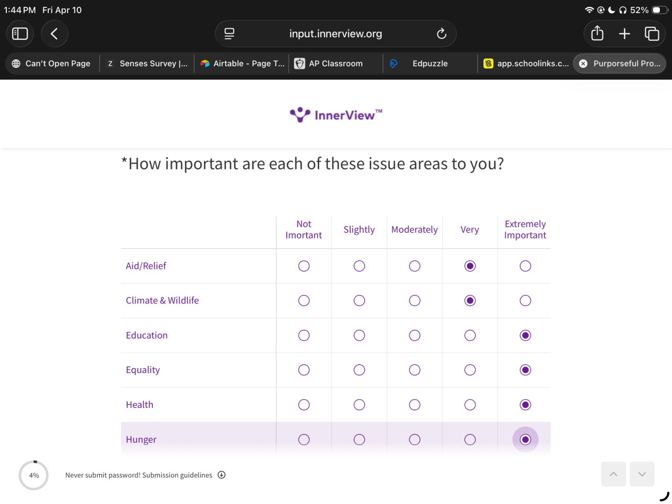This screenshot has height=504, width=672.
Task: Expand Submission guidelines down-arrow icon
Action: point(222,475)
